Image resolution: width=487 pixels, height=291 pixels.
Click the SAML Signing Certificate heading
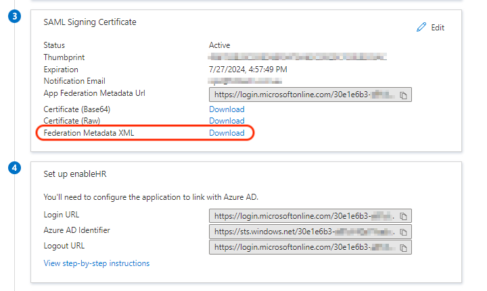(90, 22)
